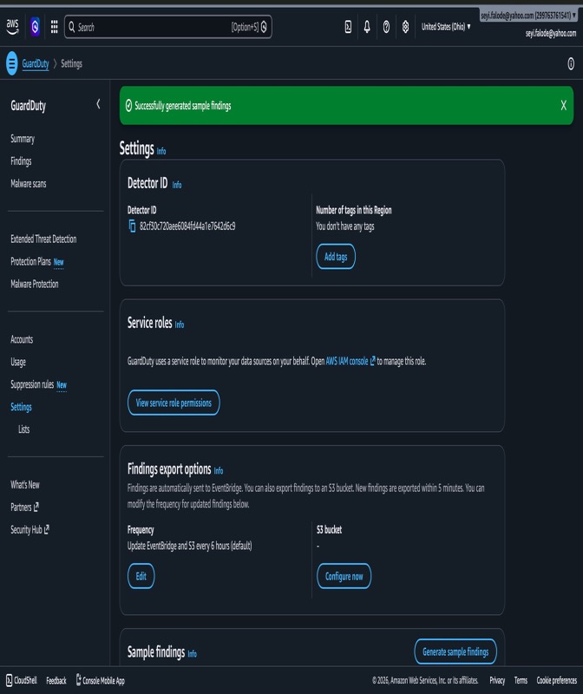Click Configure now for S3 bucket

[x=344, y=576]
